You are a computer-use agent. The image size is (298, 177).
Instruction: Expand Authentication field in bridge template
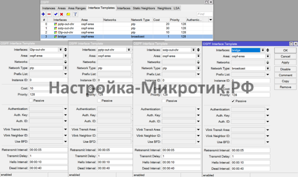[268, 110]
